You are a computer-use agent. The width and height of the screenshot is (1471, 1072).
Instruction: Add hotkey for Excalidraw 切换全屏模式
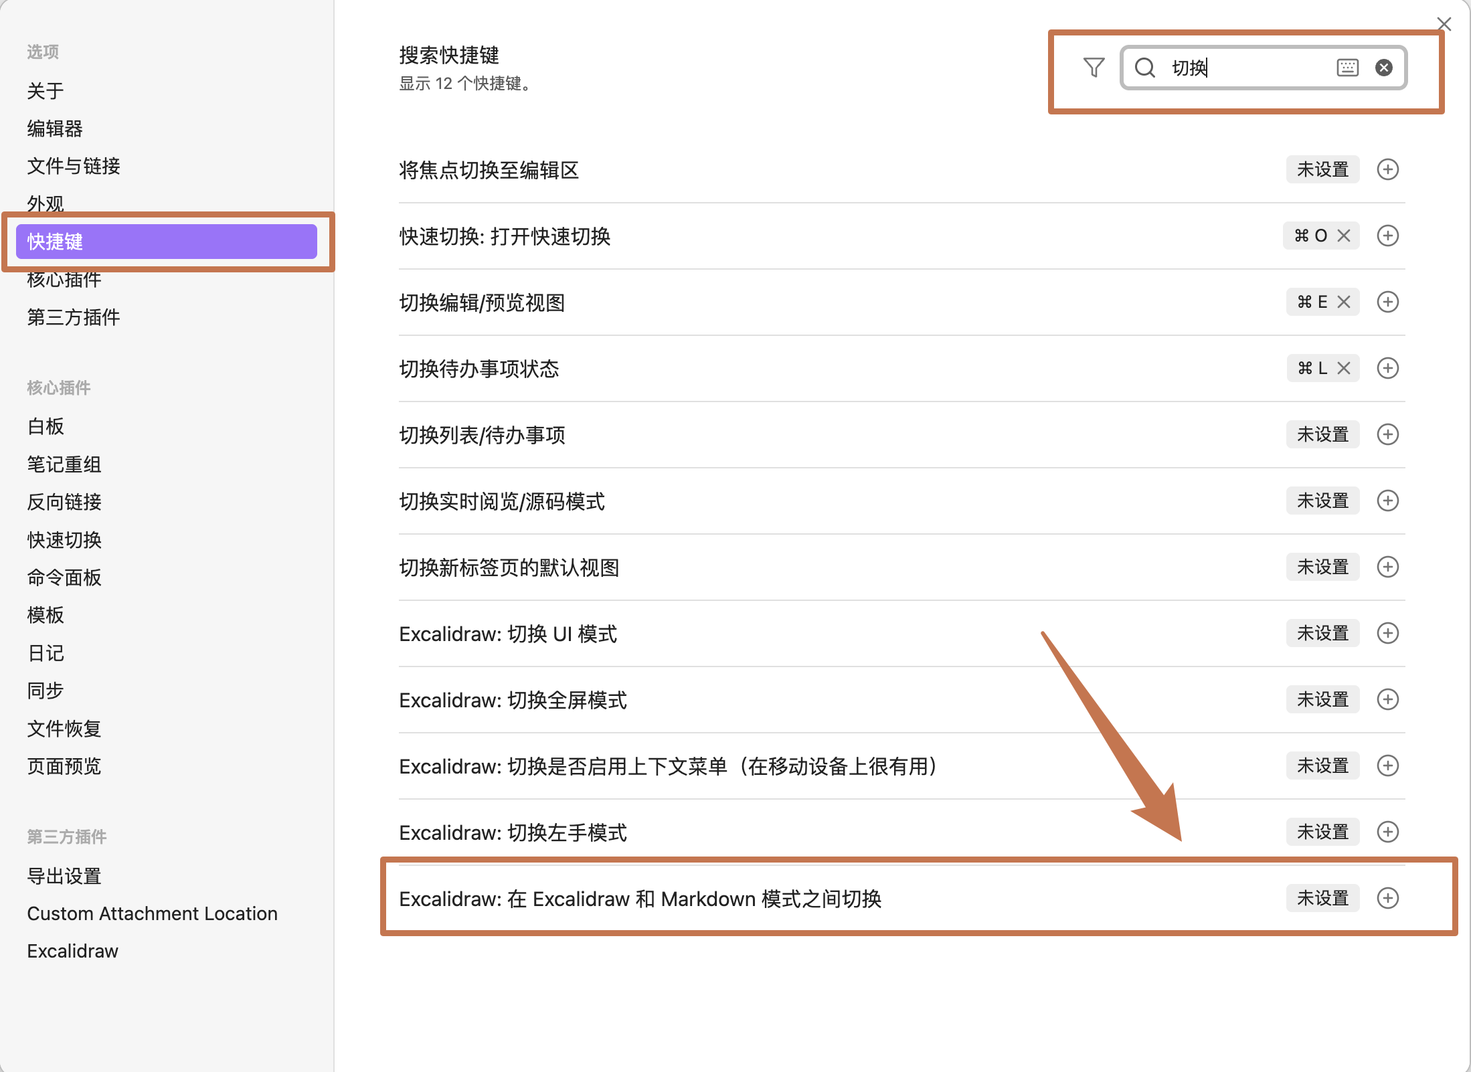coord(1387,699)
